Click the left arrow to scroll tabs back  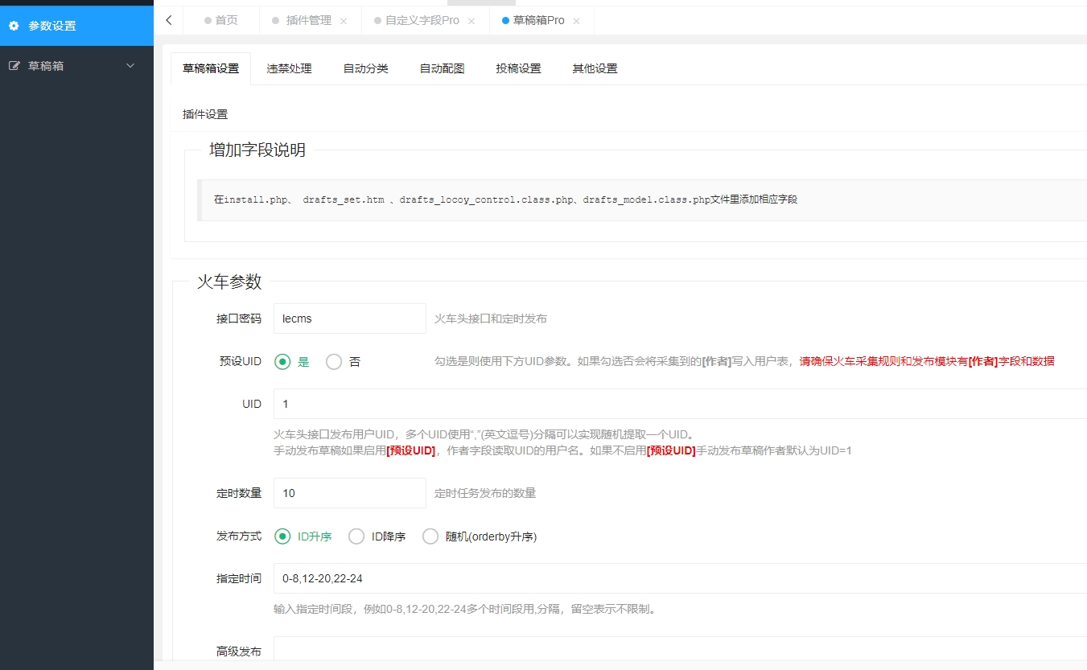[168, 20]
